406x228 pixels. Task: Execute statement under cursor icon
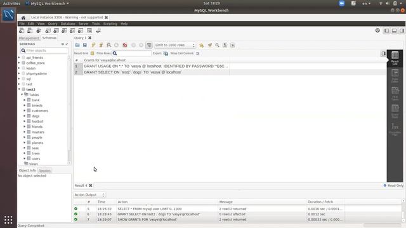tap(101, 45)
